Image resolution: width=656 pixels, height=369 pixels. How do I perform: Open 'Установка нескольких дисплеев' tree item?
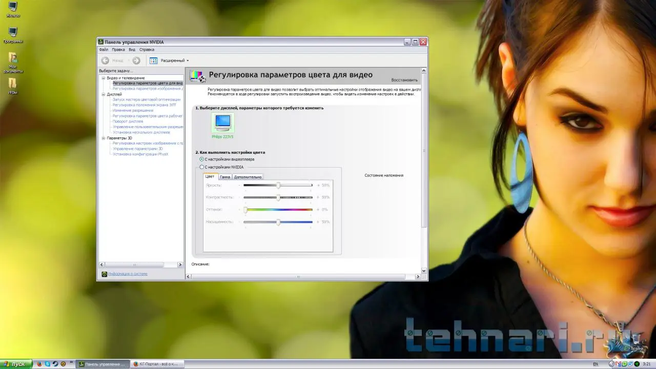click(141, 132)
